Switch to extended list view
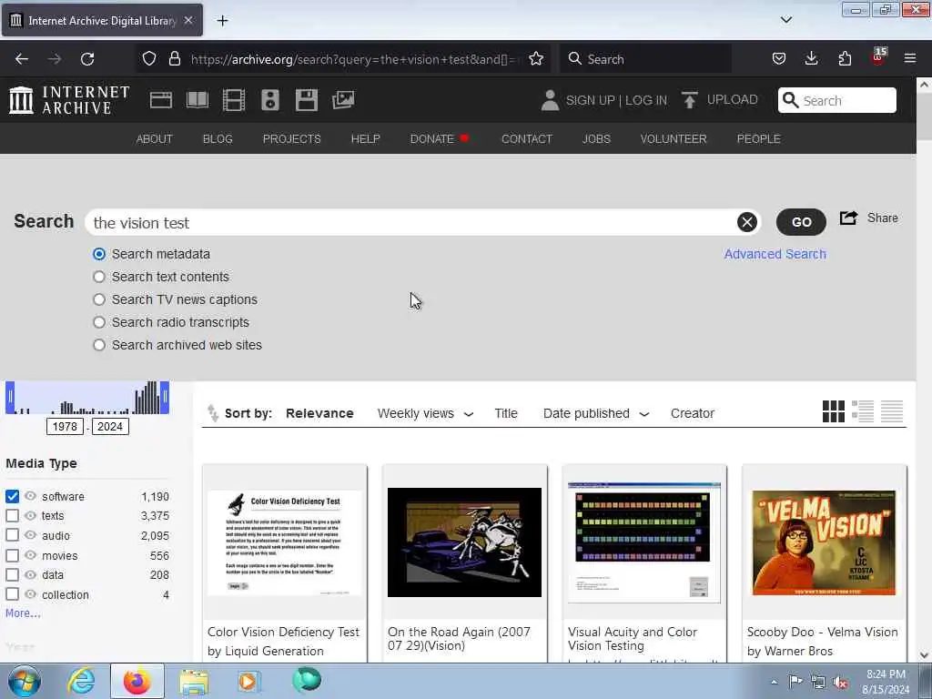This screenshot has width=932, height=699. [863, 411]
